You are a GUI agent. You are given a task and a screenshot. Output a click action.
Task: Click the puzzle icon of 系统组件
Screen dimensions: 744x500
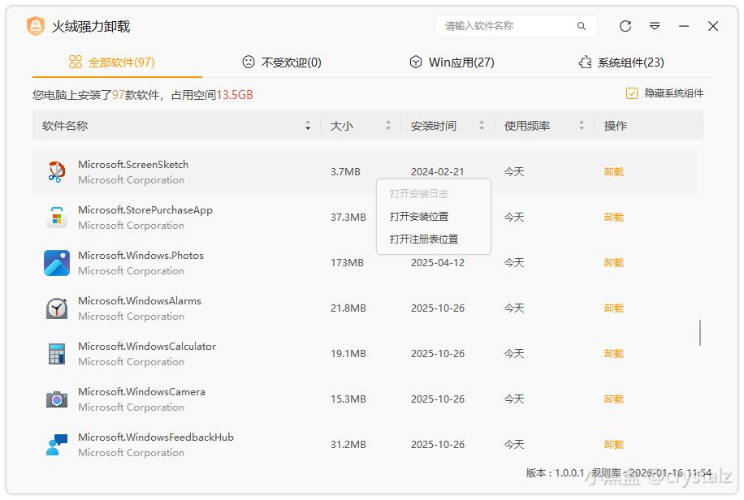(585, 62)
